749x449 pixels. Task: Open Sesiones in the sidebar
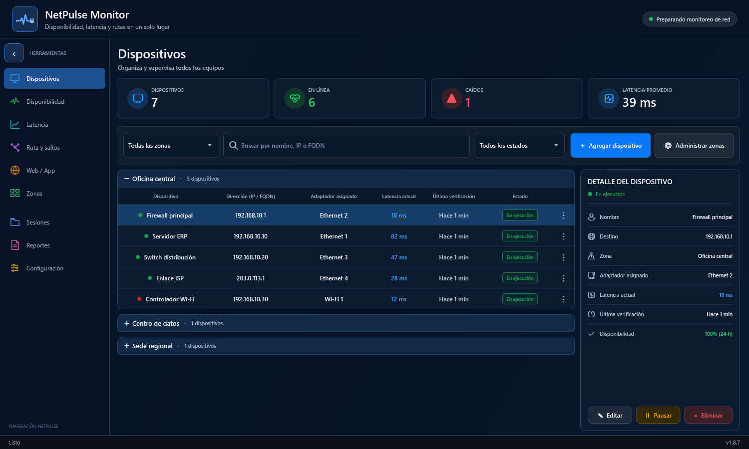pos(55,222)
